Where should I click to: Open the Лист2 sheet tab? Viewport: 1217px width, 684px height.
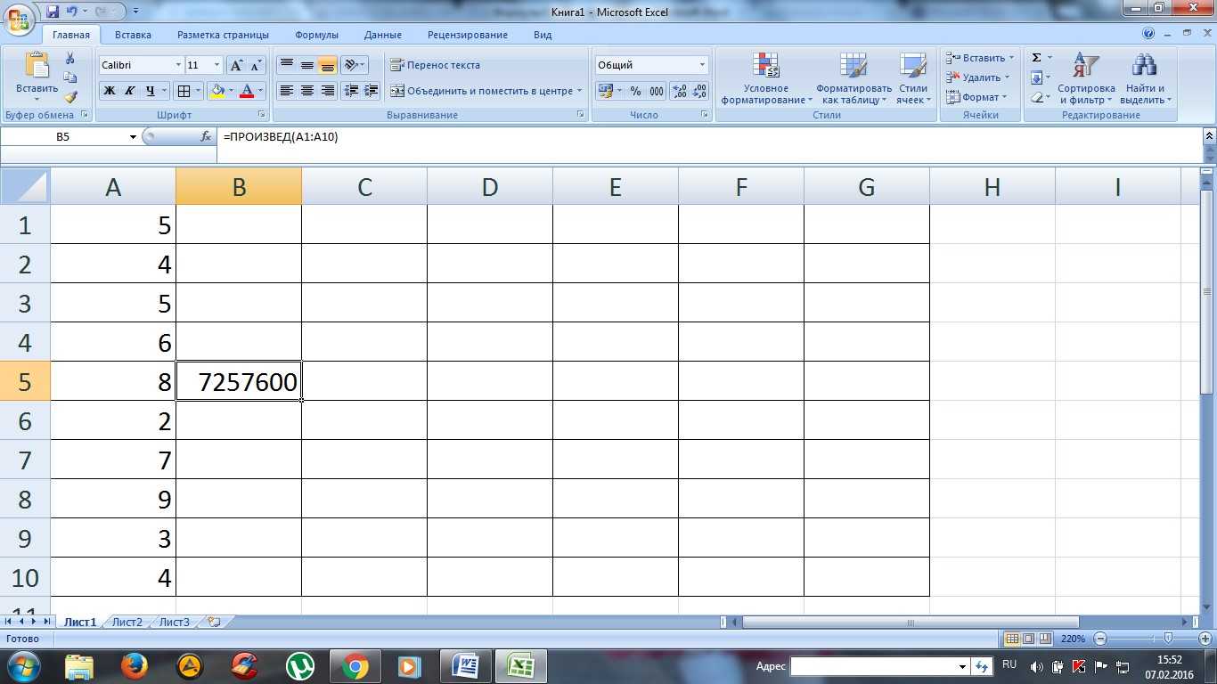[x=127, y=622]
